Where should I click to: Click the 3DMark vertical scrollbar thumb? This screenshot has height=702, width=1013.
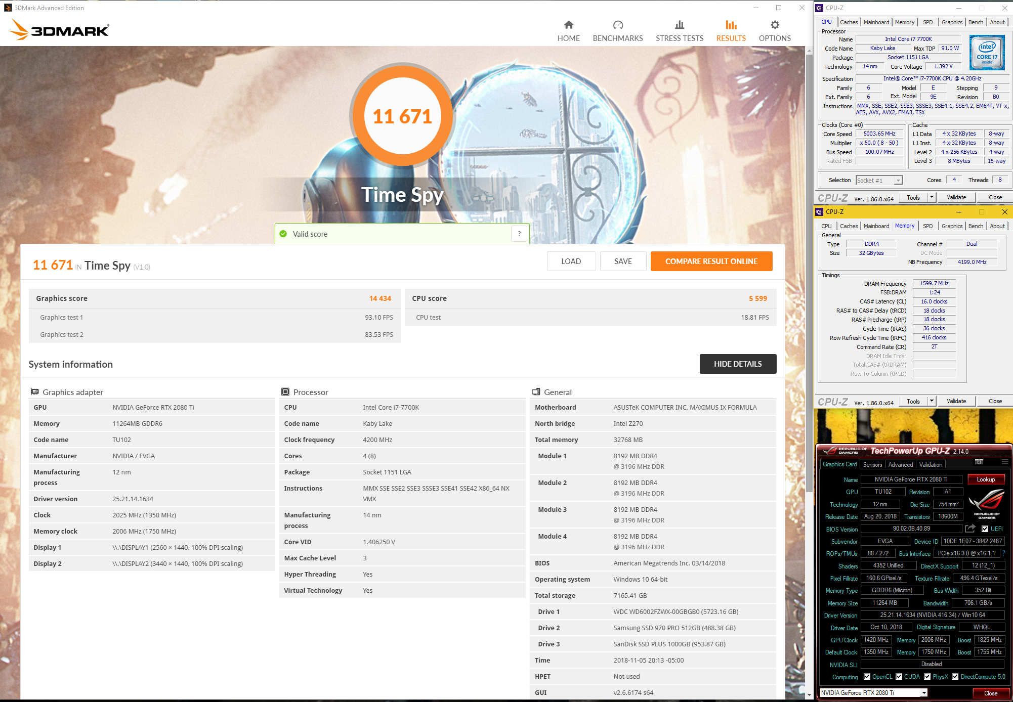(x=809, y=273)
